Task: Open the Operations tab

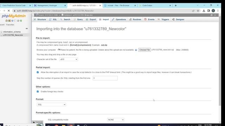Action: click(x=119, y=20)
